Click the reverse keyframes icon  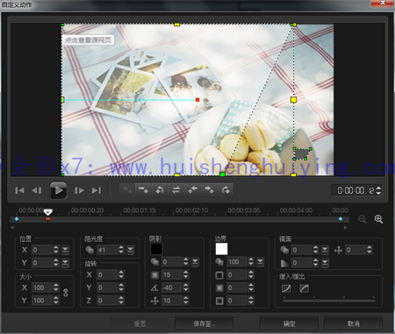tap(160, 190)
